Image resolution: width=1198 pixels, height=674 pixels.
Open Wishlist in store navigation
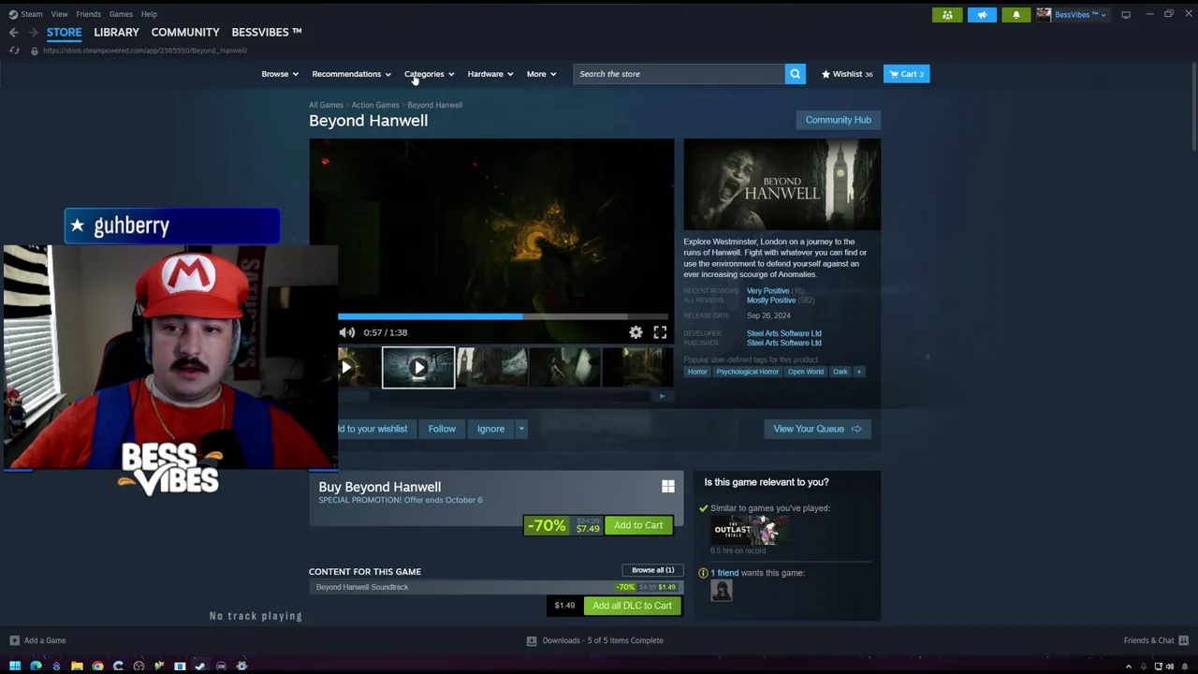pos(847,74)
